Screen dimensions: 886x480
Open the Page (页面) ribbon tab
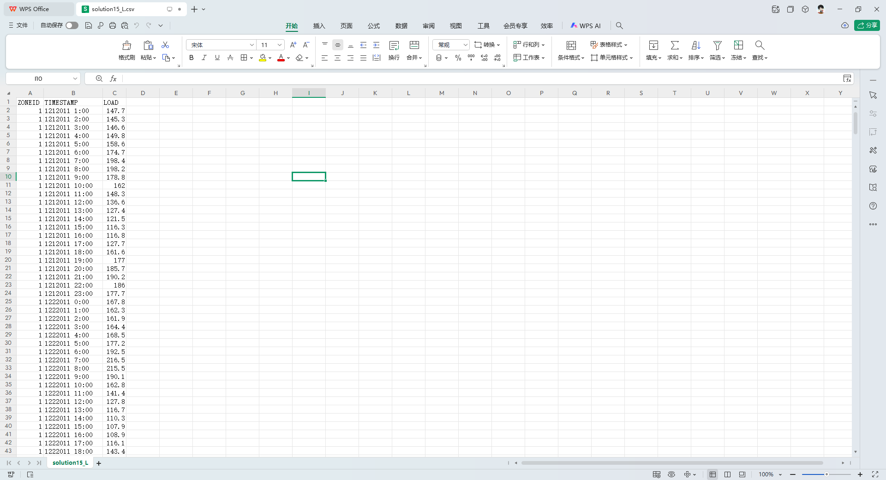(347, 26)
